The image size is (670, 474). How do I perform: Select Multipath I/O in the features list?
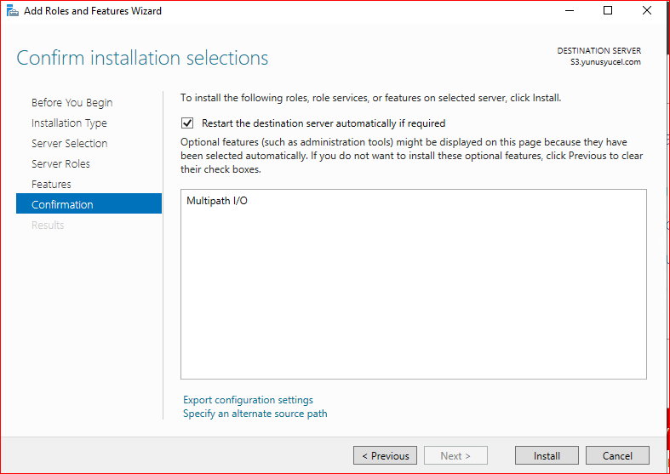217,201
